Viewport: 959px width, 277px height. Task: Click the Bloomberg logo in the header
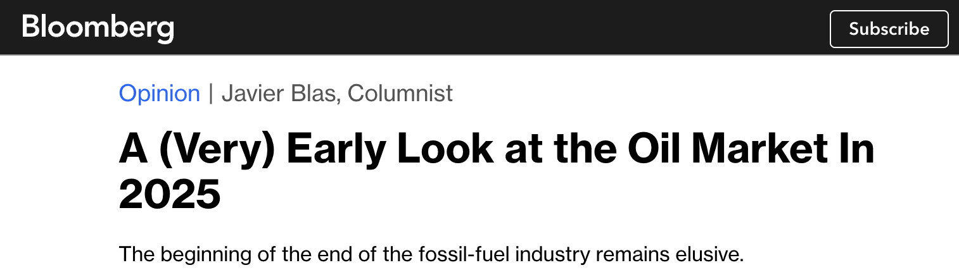(x=98, y=28)
